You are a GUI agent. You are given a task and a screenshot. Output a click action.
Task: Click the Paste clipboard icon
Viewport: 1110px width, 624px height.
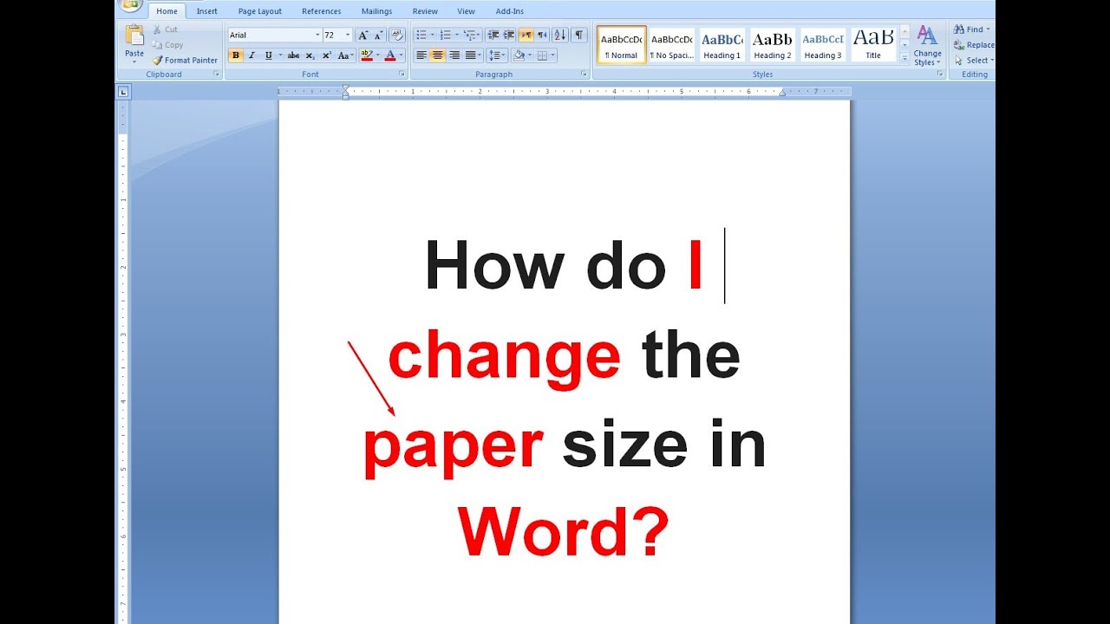tap(134, 36)
